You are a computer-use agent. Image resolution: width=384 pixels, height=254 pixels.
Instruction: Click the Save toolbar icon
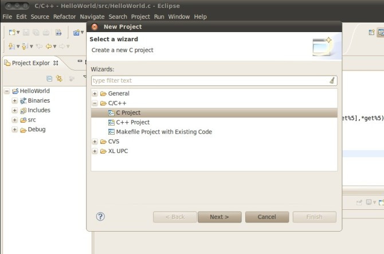(26, 32)
